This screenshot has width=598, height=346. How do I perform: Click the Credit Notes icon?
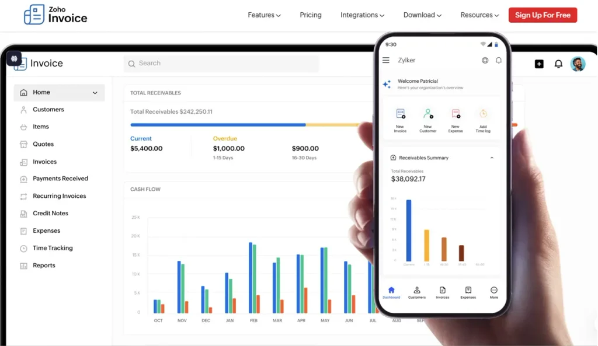point(23,214)
